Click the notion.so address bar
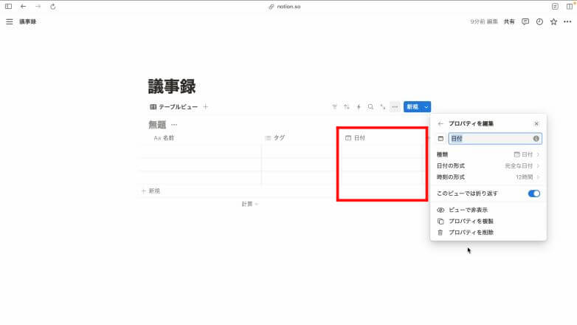The height and width of the screenshot is (325, 577). [285, 7]
